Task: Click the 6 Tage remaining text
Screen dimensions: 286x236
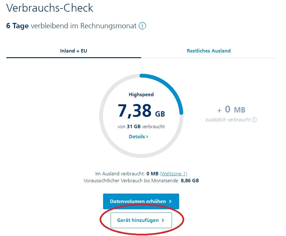Action: pos(17,26)
